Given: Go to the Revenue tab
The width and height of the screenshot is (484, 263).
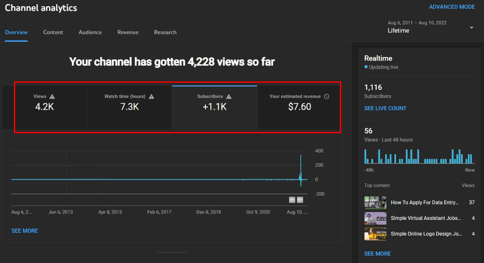Looking at the screenshot, I should point(128,32).
